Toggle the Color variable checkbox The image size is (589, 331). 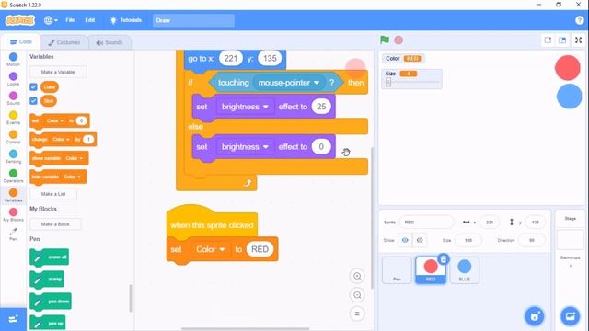point(33,87)
